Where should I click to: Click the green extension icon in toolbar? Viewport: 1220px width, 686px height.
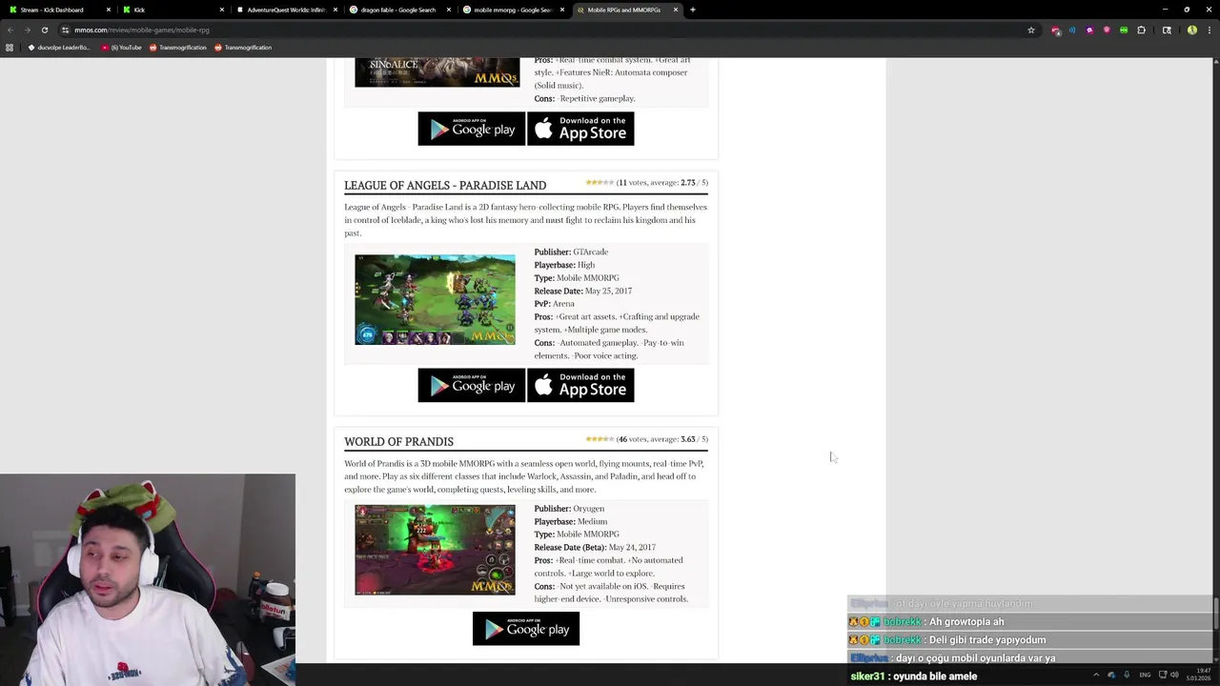pyautogui.click(x=1124, y=30)
